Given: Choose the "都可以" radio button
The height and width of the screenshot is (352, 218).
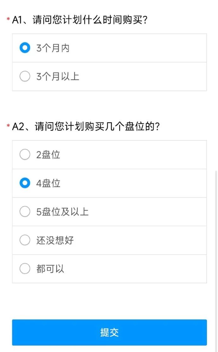Looking at the screenshot, I should click(x=25, y=269).
